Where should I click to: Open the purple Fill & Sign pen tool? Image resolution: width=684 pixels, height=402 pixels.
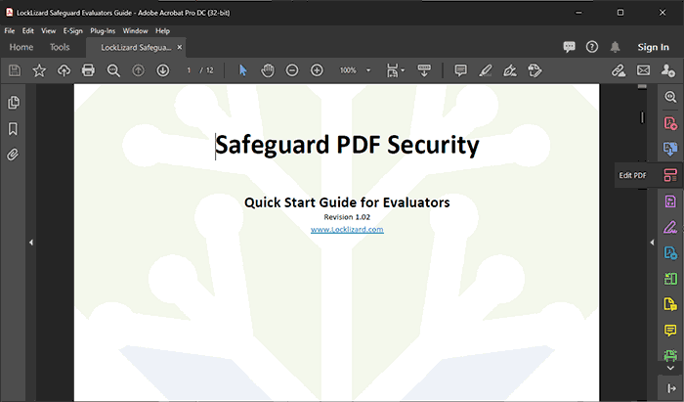coord(670,227)
